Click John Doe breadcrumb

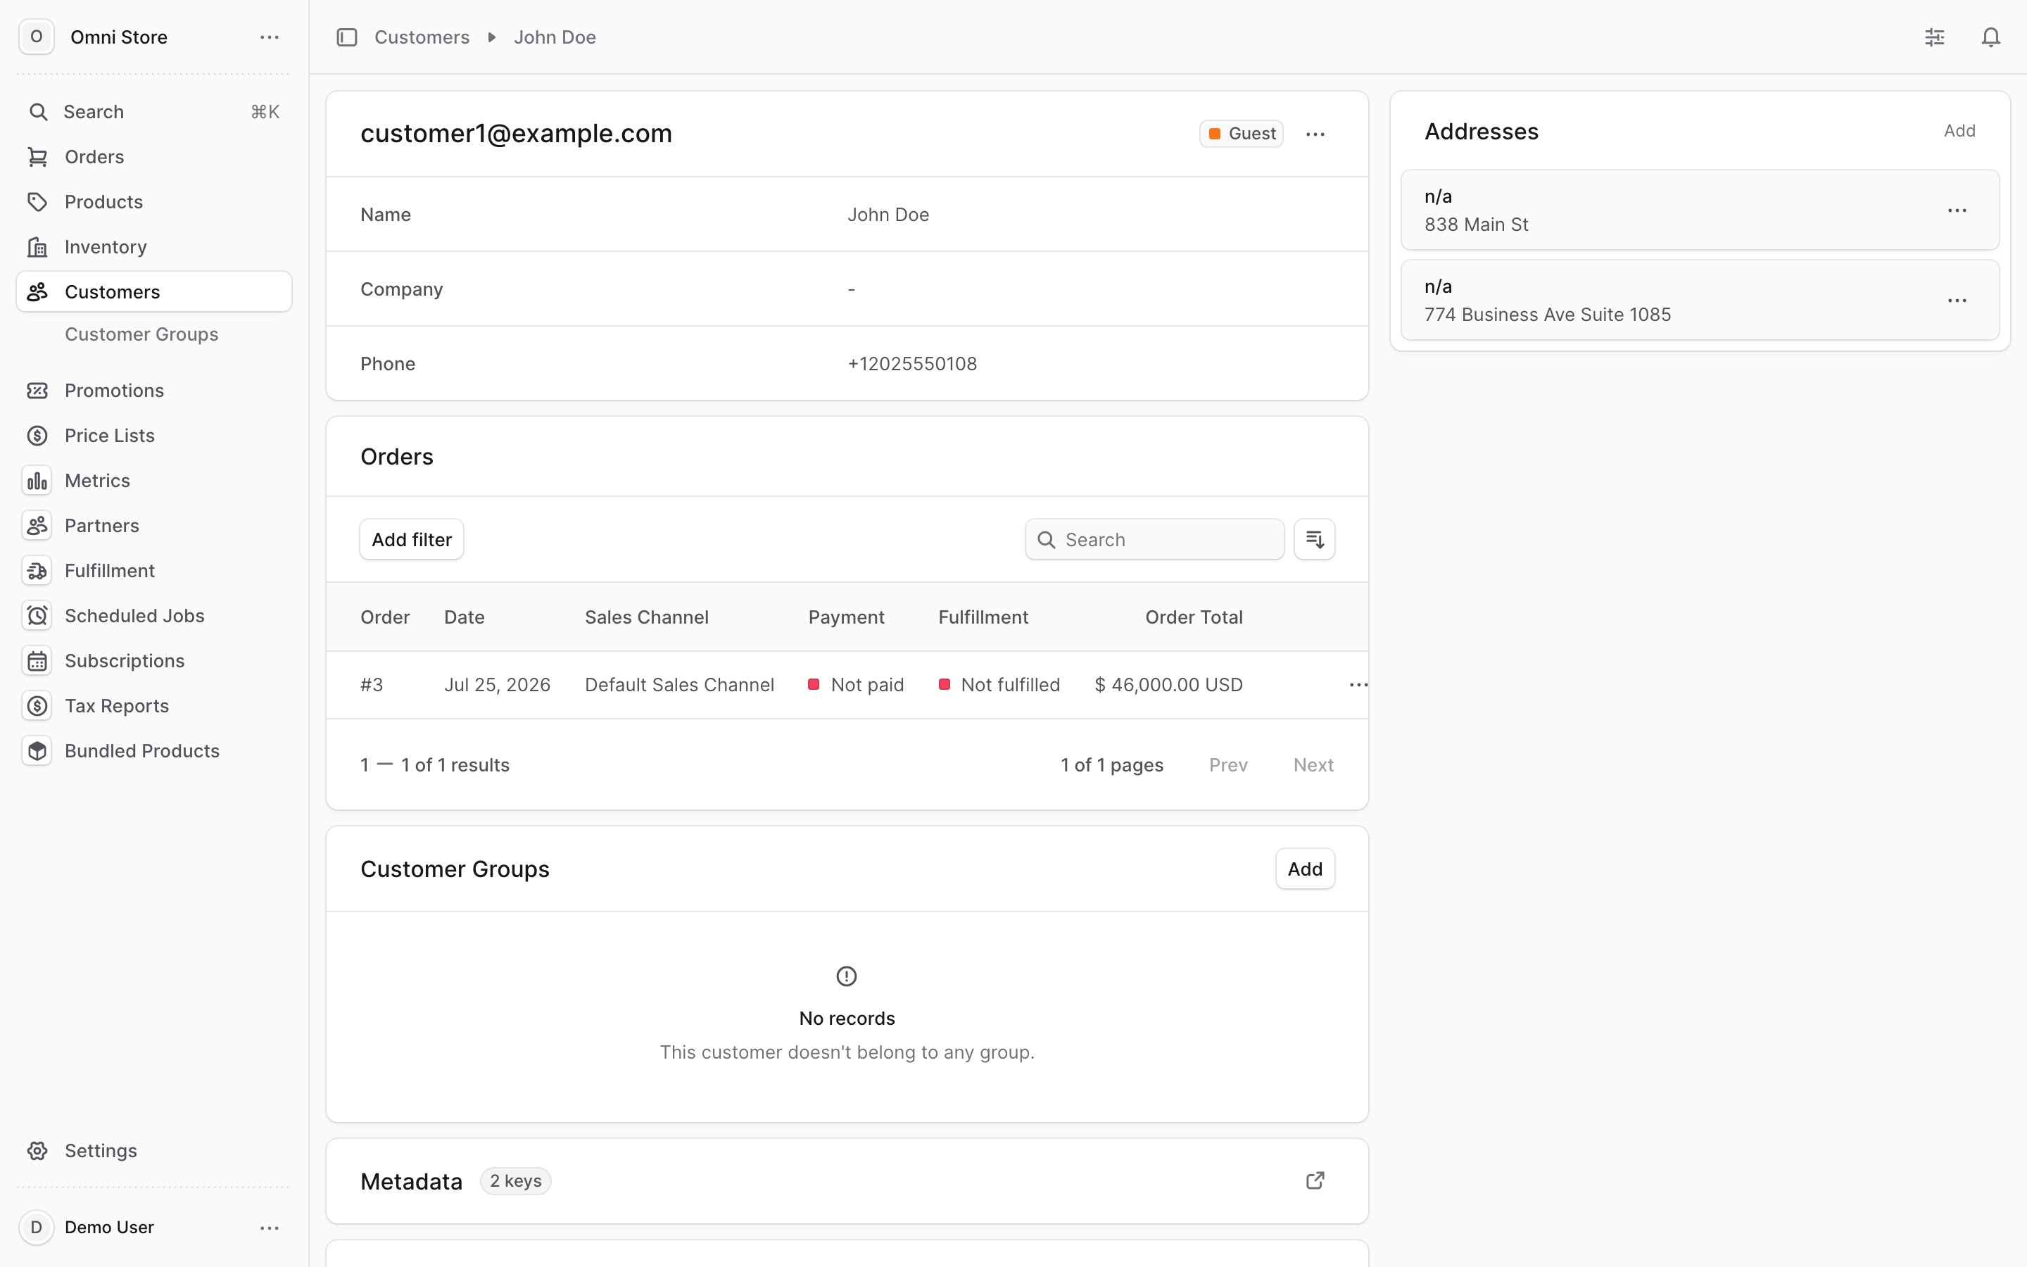tap(555, 37)
